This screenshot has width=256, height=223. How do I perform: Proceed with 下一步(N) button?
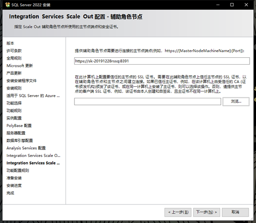[x=207, y=212]
